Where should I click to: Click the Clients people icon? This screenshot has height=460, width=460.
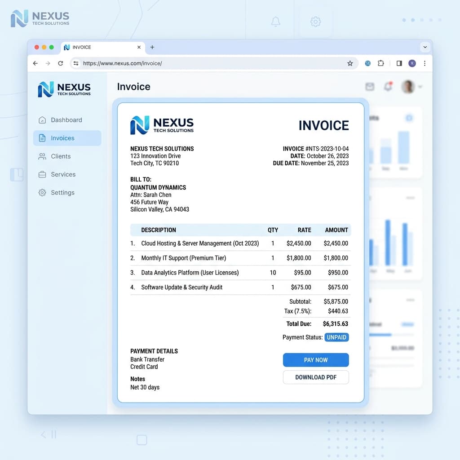42,156
